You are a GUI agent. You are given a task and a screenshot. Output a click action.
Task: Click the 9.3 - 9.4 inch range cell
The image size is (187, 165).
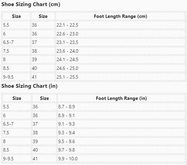(121, 133)
